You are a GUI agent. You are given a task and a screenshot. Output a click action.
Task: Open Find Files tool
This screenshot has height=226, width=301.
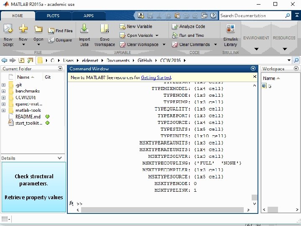point(60,31)
